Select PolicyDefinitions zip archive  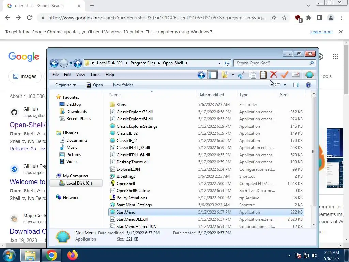pos(132,198)
